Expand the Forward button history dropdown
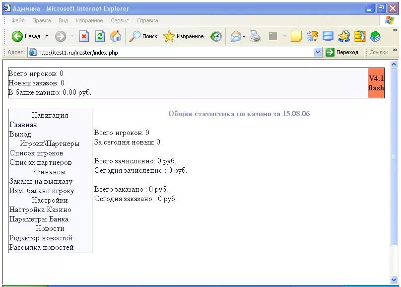This screenshot has width=401, height=287. pyautogui.click(x=72, y=36)
